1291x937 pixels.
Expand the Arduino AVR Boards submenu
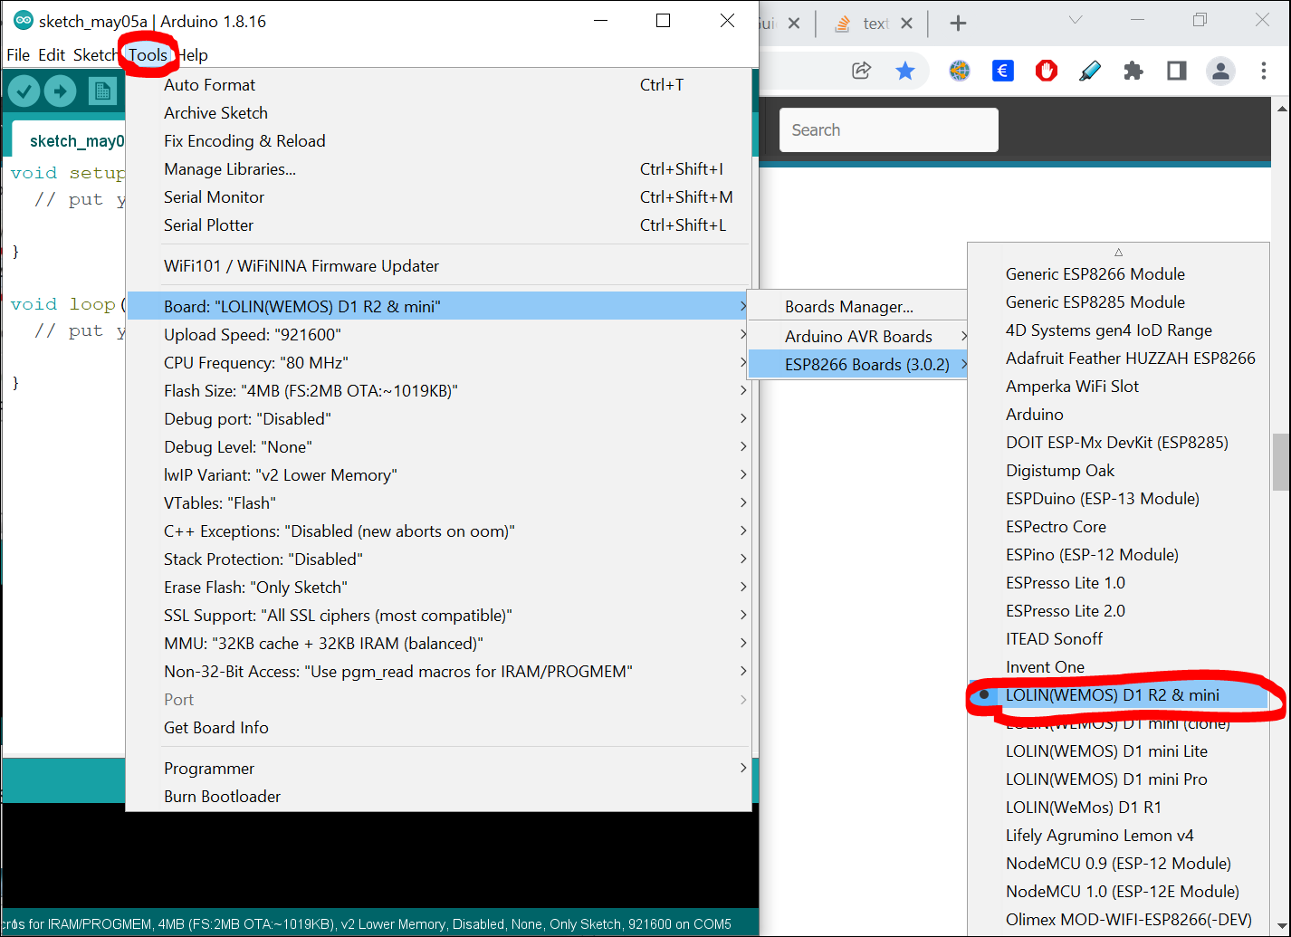(858, 336)
